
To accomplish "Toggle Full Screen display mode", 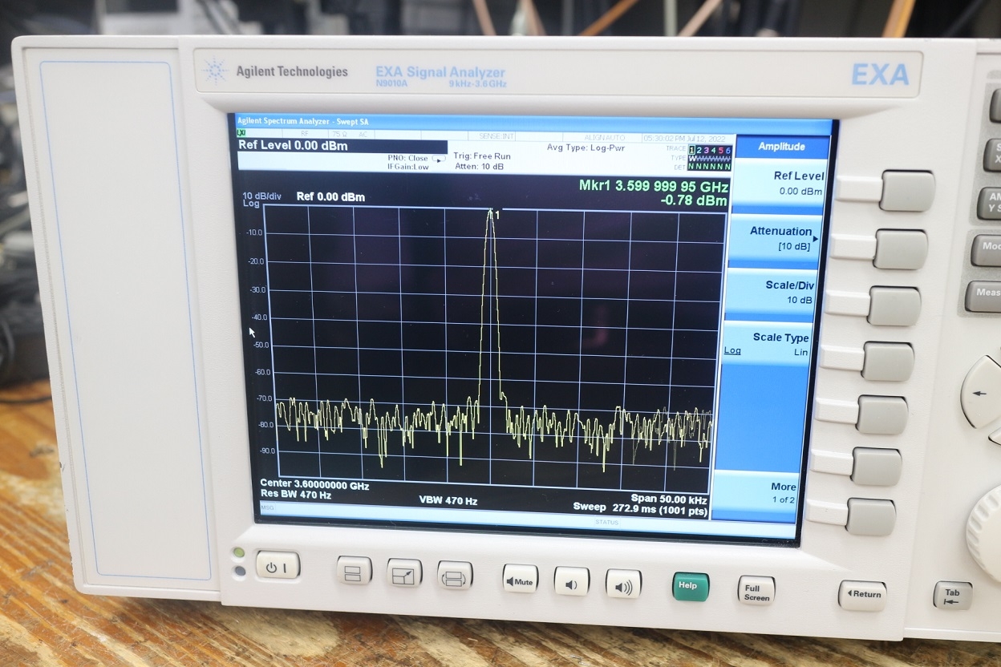I will (x=756, y=590).
